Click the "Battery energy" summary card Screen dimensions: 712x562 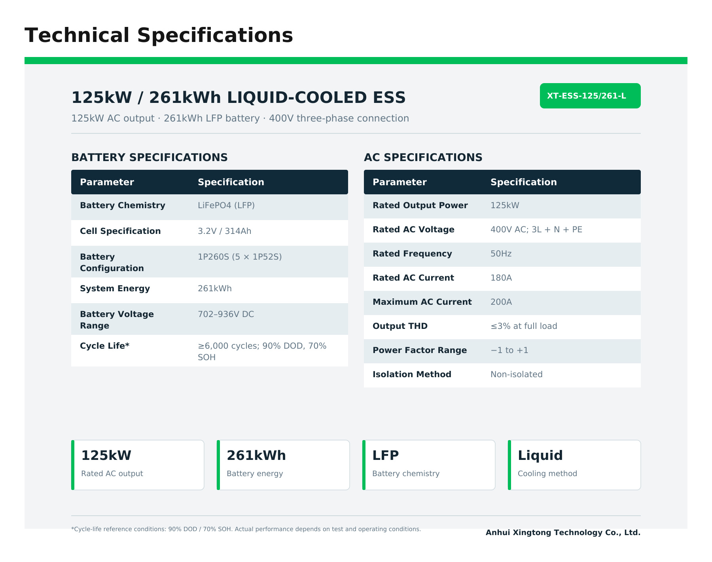coord(283,465)
